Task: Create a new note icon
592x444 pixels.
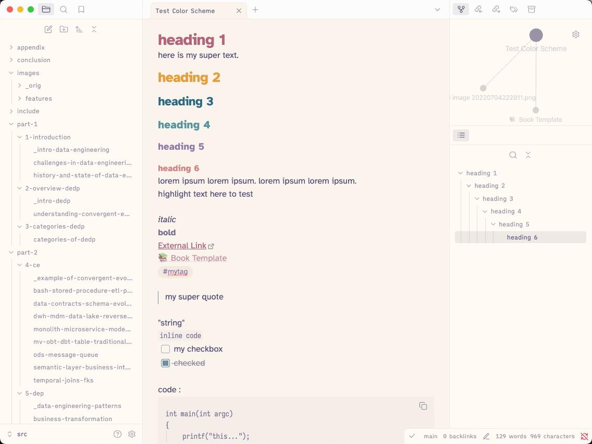Action: [x=48, y=29]
